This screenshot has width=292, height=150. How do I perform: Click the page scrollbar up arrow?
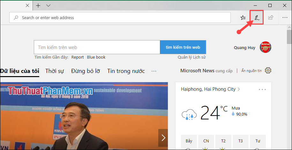click(x=289, y=27)
